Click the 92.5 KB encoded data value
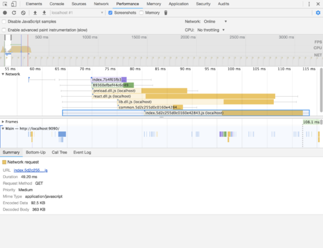Viewport: 323px width, 248px height. coord(38,203)
